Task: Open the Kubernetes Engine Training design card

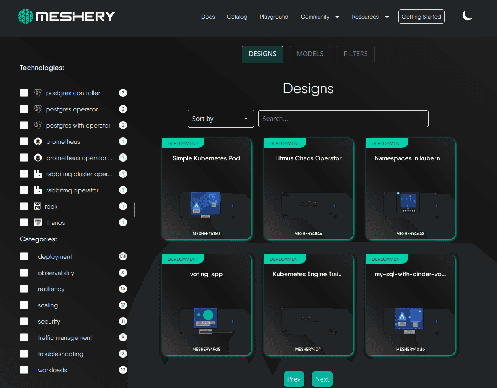Action: [308, 305]
